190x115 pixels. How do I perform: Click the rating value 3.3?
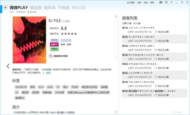tap(64, 28)
